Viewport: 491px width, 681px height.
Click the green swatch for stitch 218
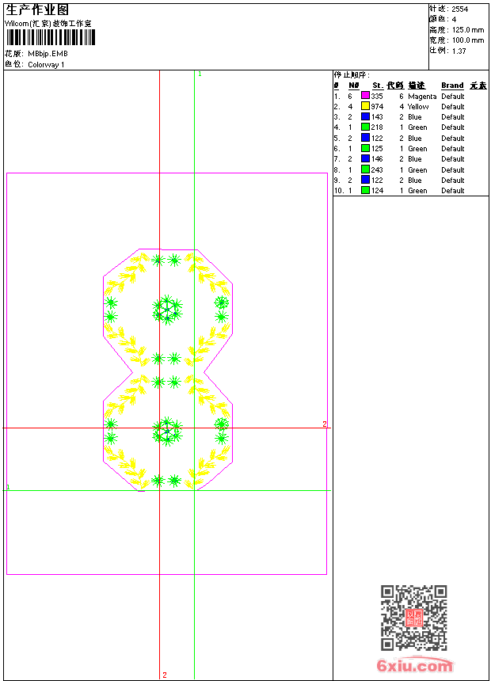(x=365, y=127)
